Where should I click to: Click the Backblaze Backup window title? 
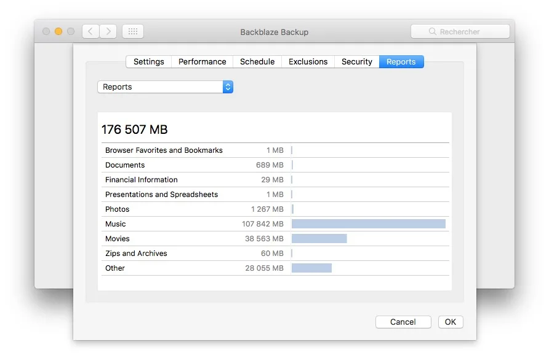pyautogui.click(x=274, y=32)
